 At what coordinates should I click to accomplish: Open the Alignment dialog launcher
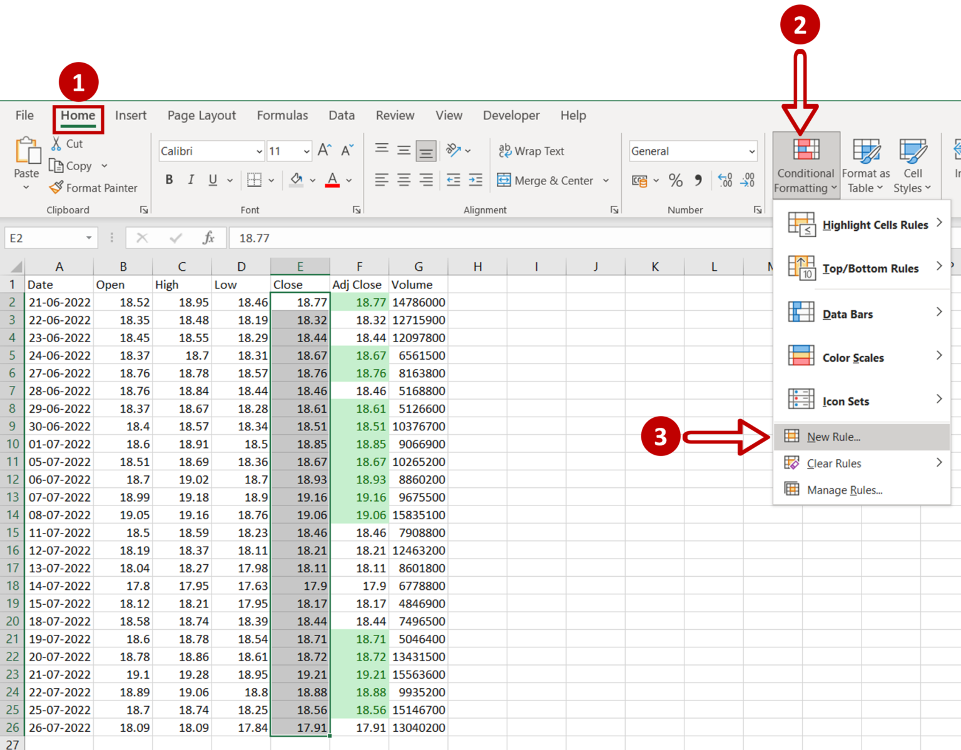[614, 210]
